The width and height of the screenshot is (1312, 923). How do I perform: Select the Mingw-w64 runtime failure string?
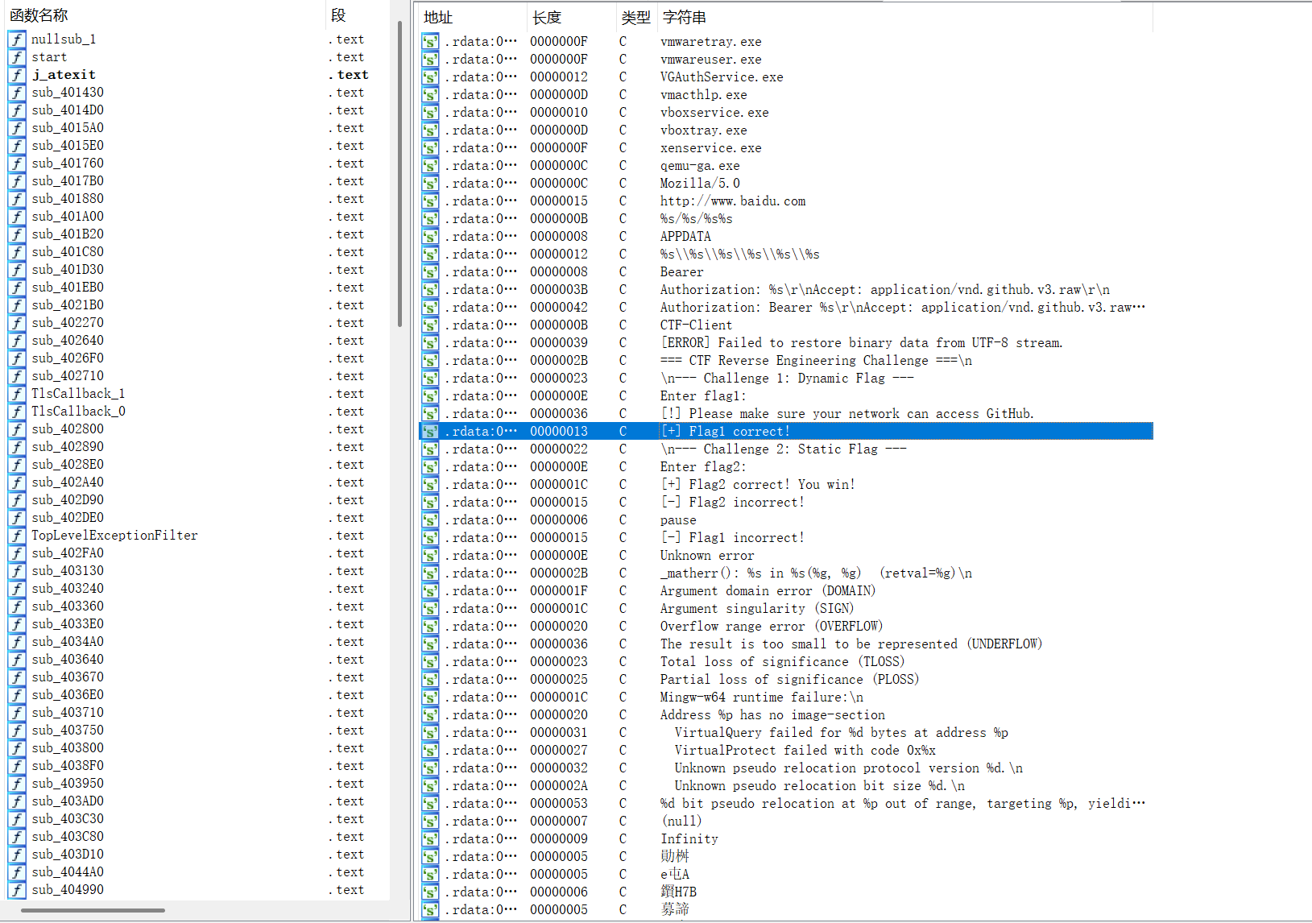click(762, 697)
